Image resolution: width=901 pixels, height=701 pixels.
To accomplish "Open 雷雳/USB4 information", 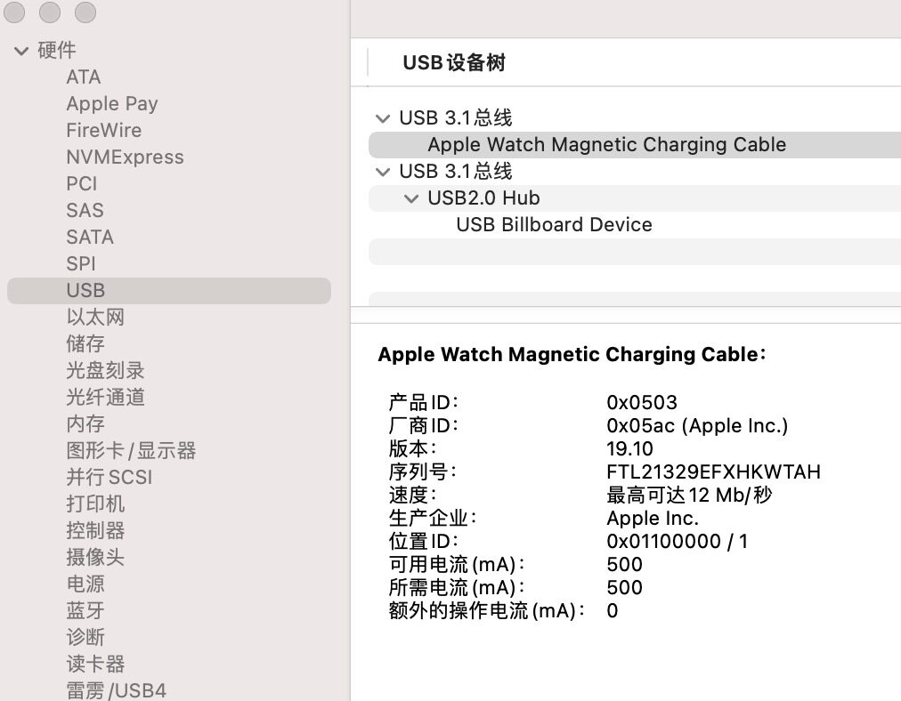I will coord(116,690).
